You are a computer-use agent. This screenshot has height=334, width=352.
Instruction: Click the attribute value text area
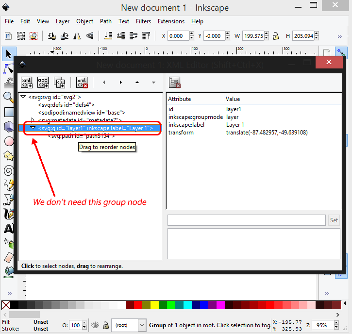253,244
